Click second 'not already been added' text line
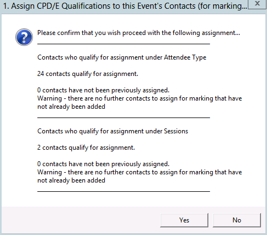Image resolution: width=267 pixels, height=235 pixels. point(71,180)
